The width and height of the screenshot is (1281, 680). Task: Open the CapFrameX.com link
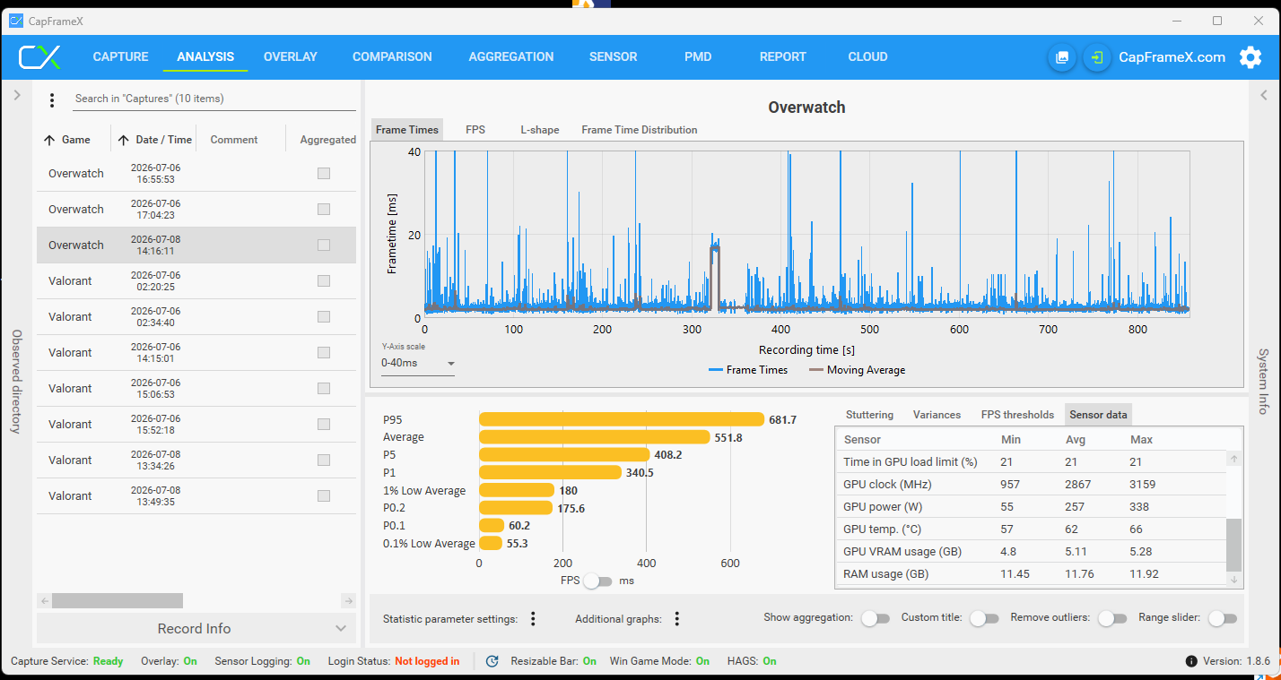[1172, 57]
